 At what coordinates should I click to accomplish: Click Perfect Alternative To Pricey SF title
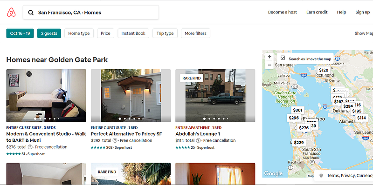pyautogui.click(x=126, y=134)
